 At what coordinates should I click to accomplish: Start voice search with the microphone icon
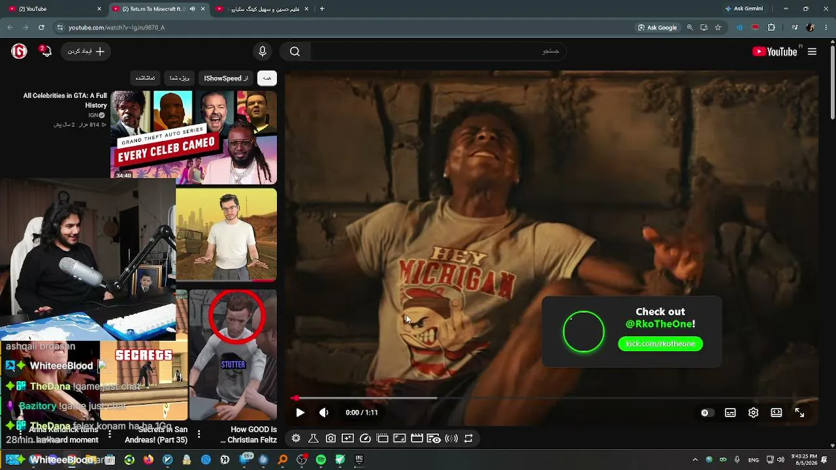[x=263, y=52]
